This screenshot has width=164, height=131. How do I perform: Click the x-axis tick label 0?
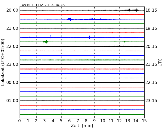pos(20,121)
